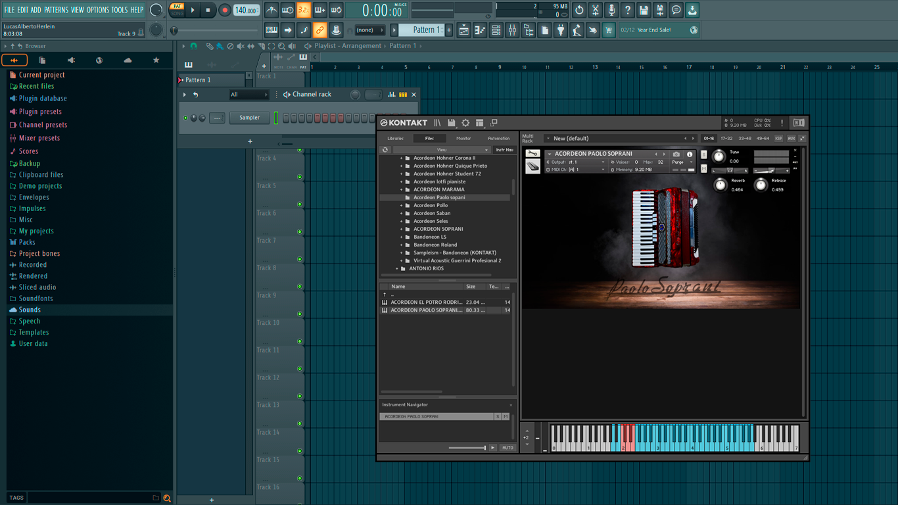
Task: Open the content shop cart icon
Action: [x=609, y=30]
